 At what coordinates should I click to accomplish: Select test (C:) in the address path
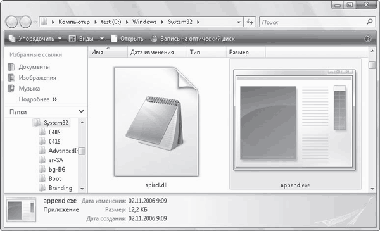coord(111,22)
